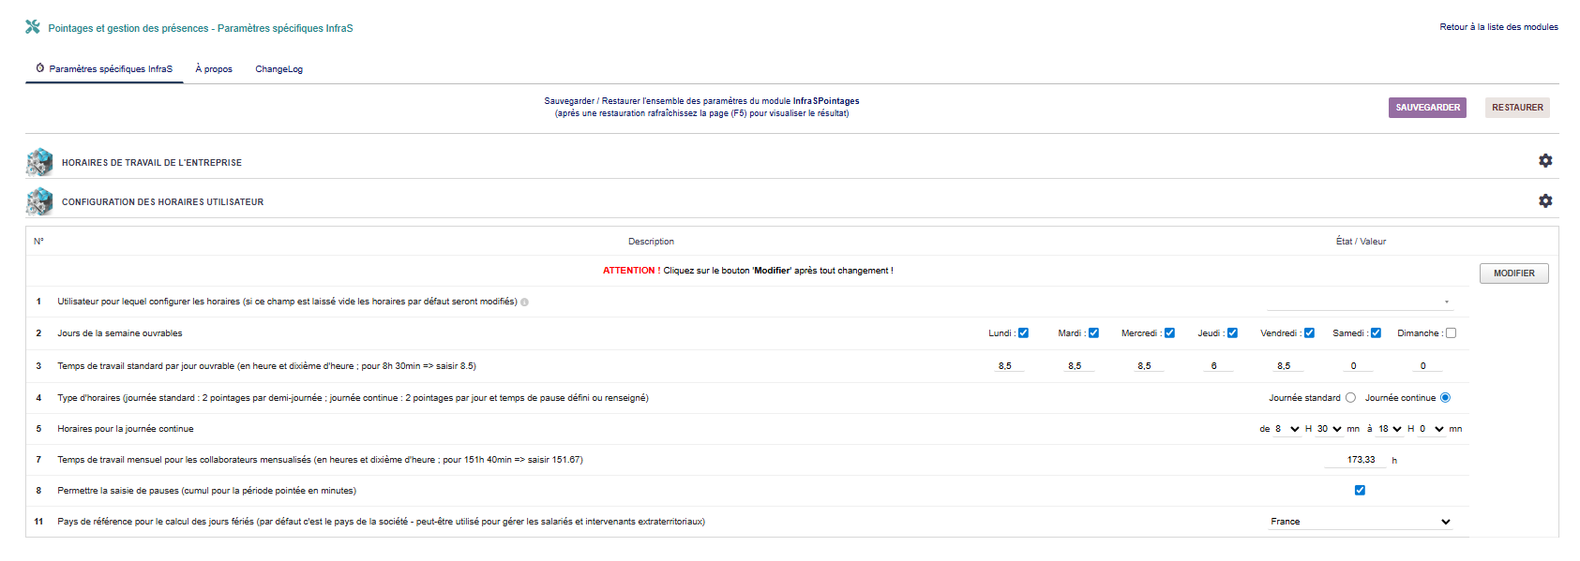
Task: Uncheck the saisie de pauses checkbox
Action: tap(1360, 490)
